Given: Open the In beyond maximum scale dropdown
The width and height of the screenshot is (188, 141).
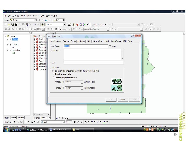Looking at the screenshot, I should (x=82, y=88).
